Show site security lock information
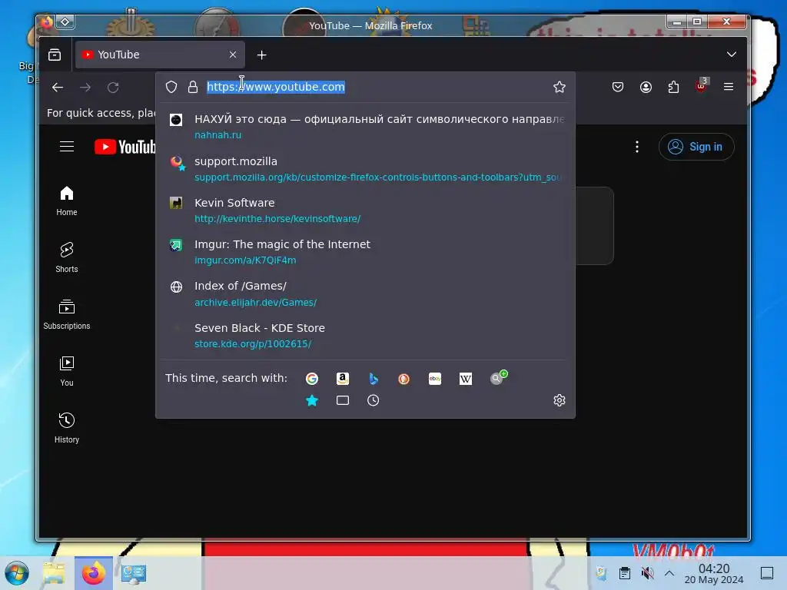 [193, 87]
